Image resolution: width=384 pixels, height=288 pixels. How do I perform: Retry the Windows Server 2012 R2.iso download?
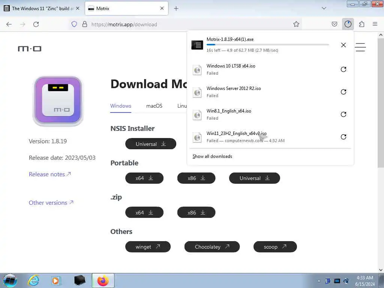(343, 92)
